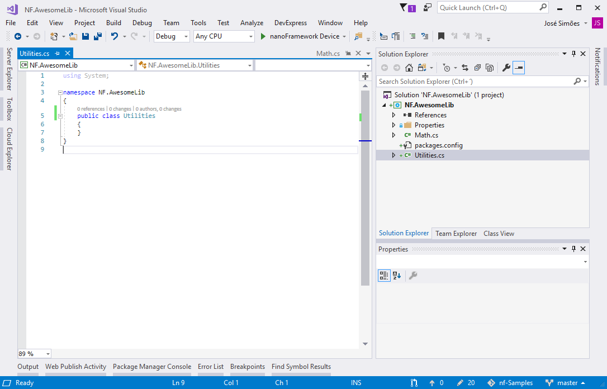Open the Any CPU platform dropdown
Viewport: 607px width, 389px height.
click(224, 36)
